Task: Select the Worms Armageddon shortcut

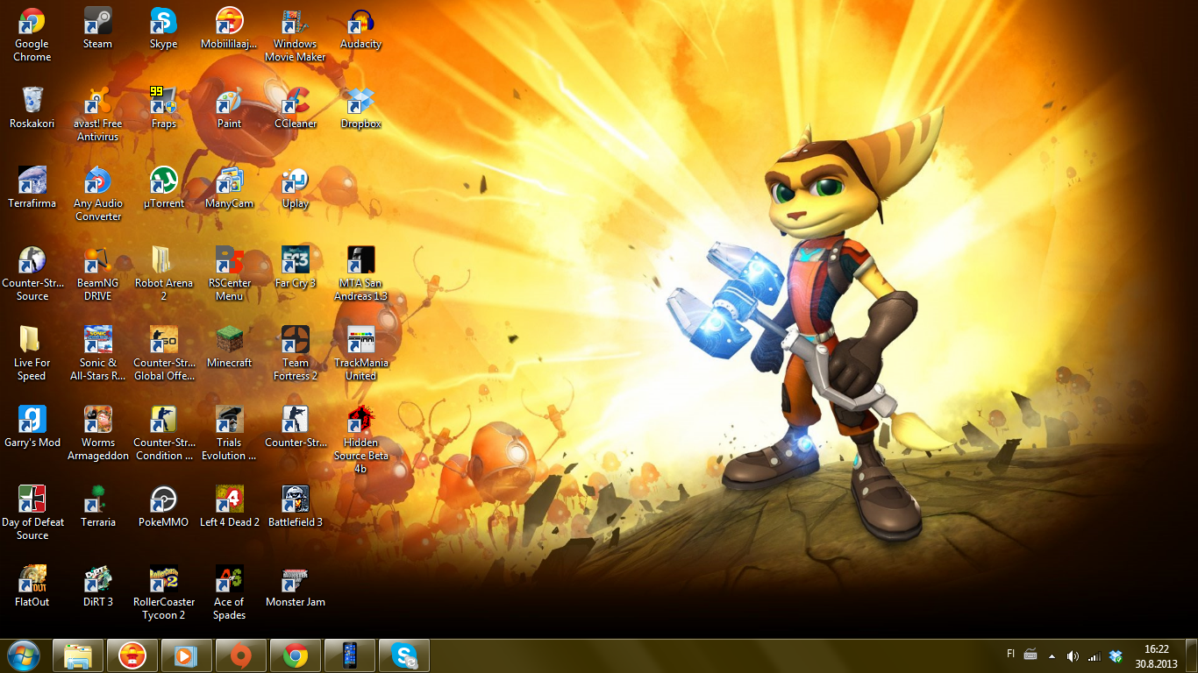Action: coord(97,434)
